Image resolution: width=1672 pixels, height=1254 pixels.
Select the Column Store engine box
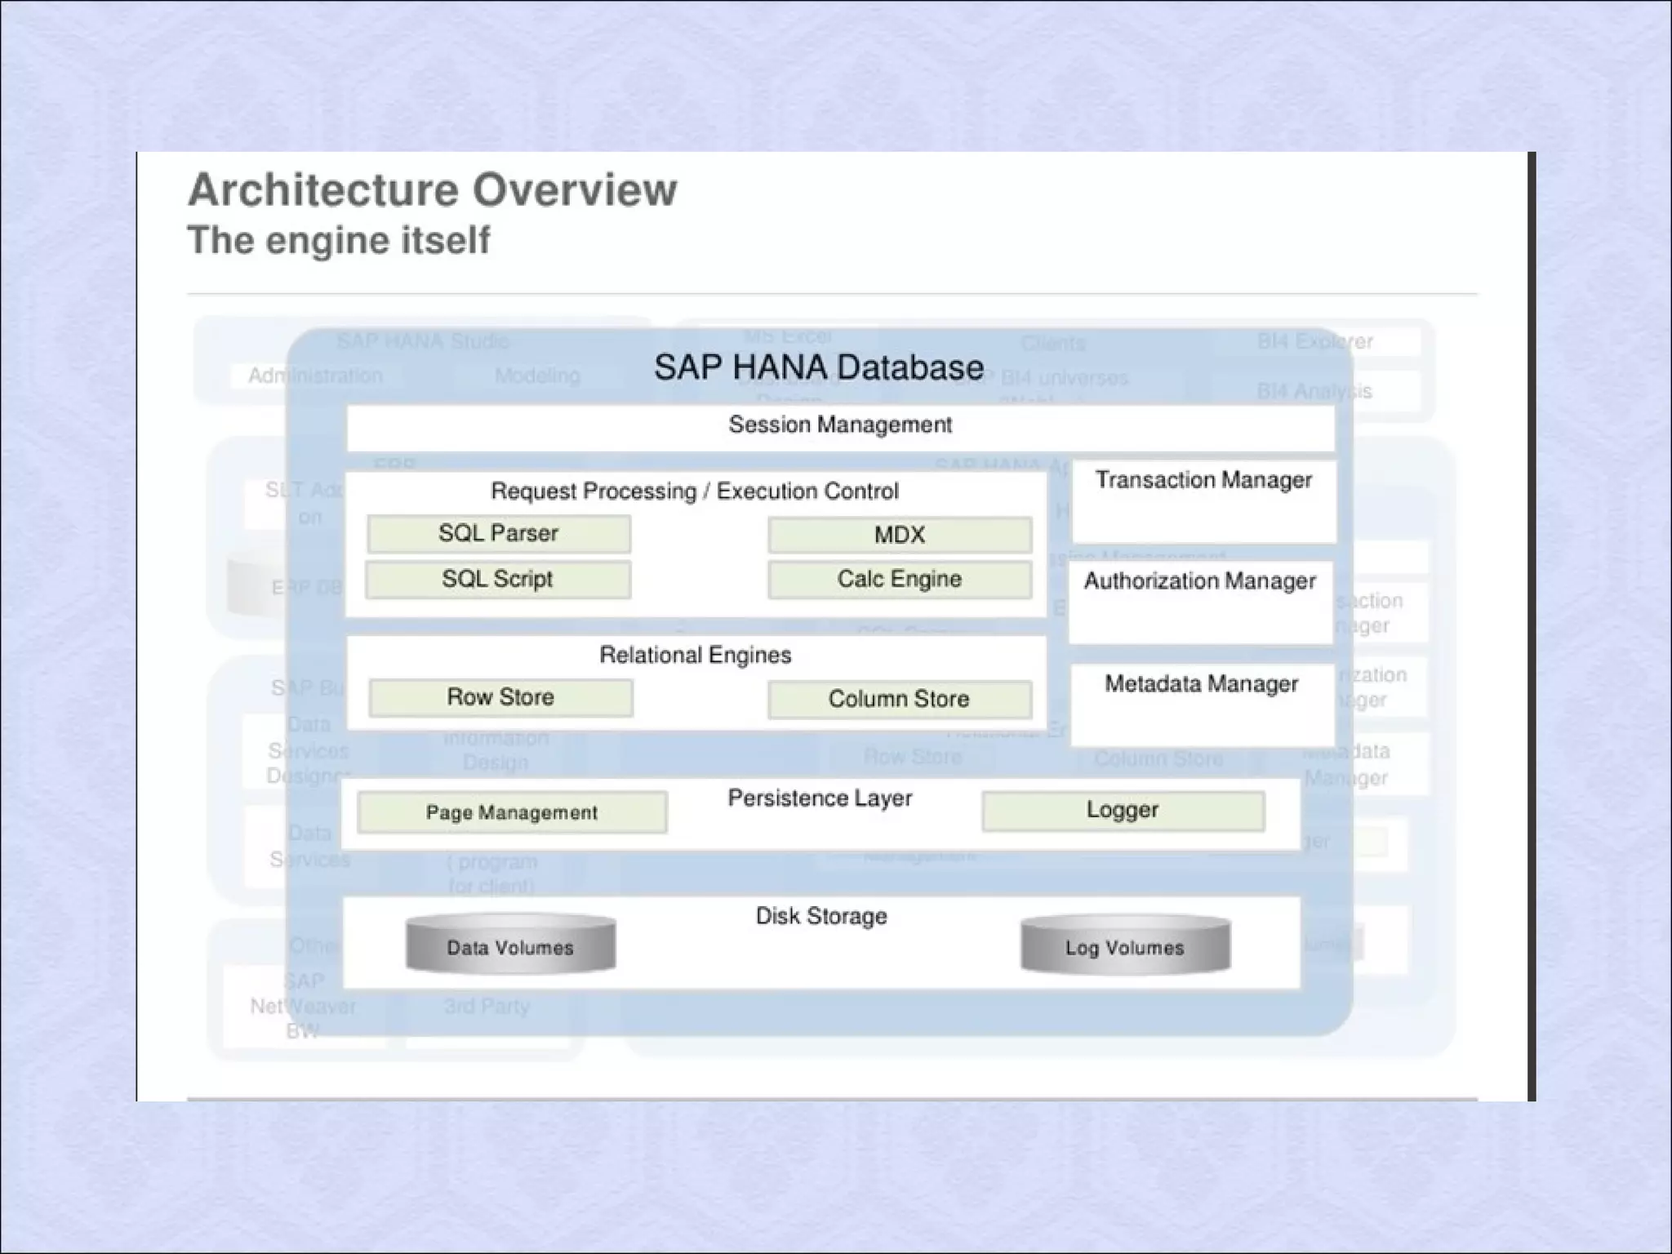point(899,700)
